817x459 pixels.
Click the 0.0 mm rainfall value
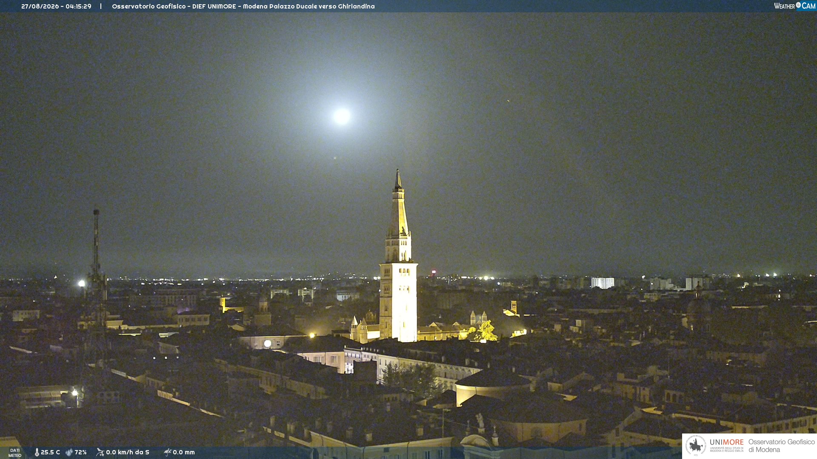tap(184, 452)
